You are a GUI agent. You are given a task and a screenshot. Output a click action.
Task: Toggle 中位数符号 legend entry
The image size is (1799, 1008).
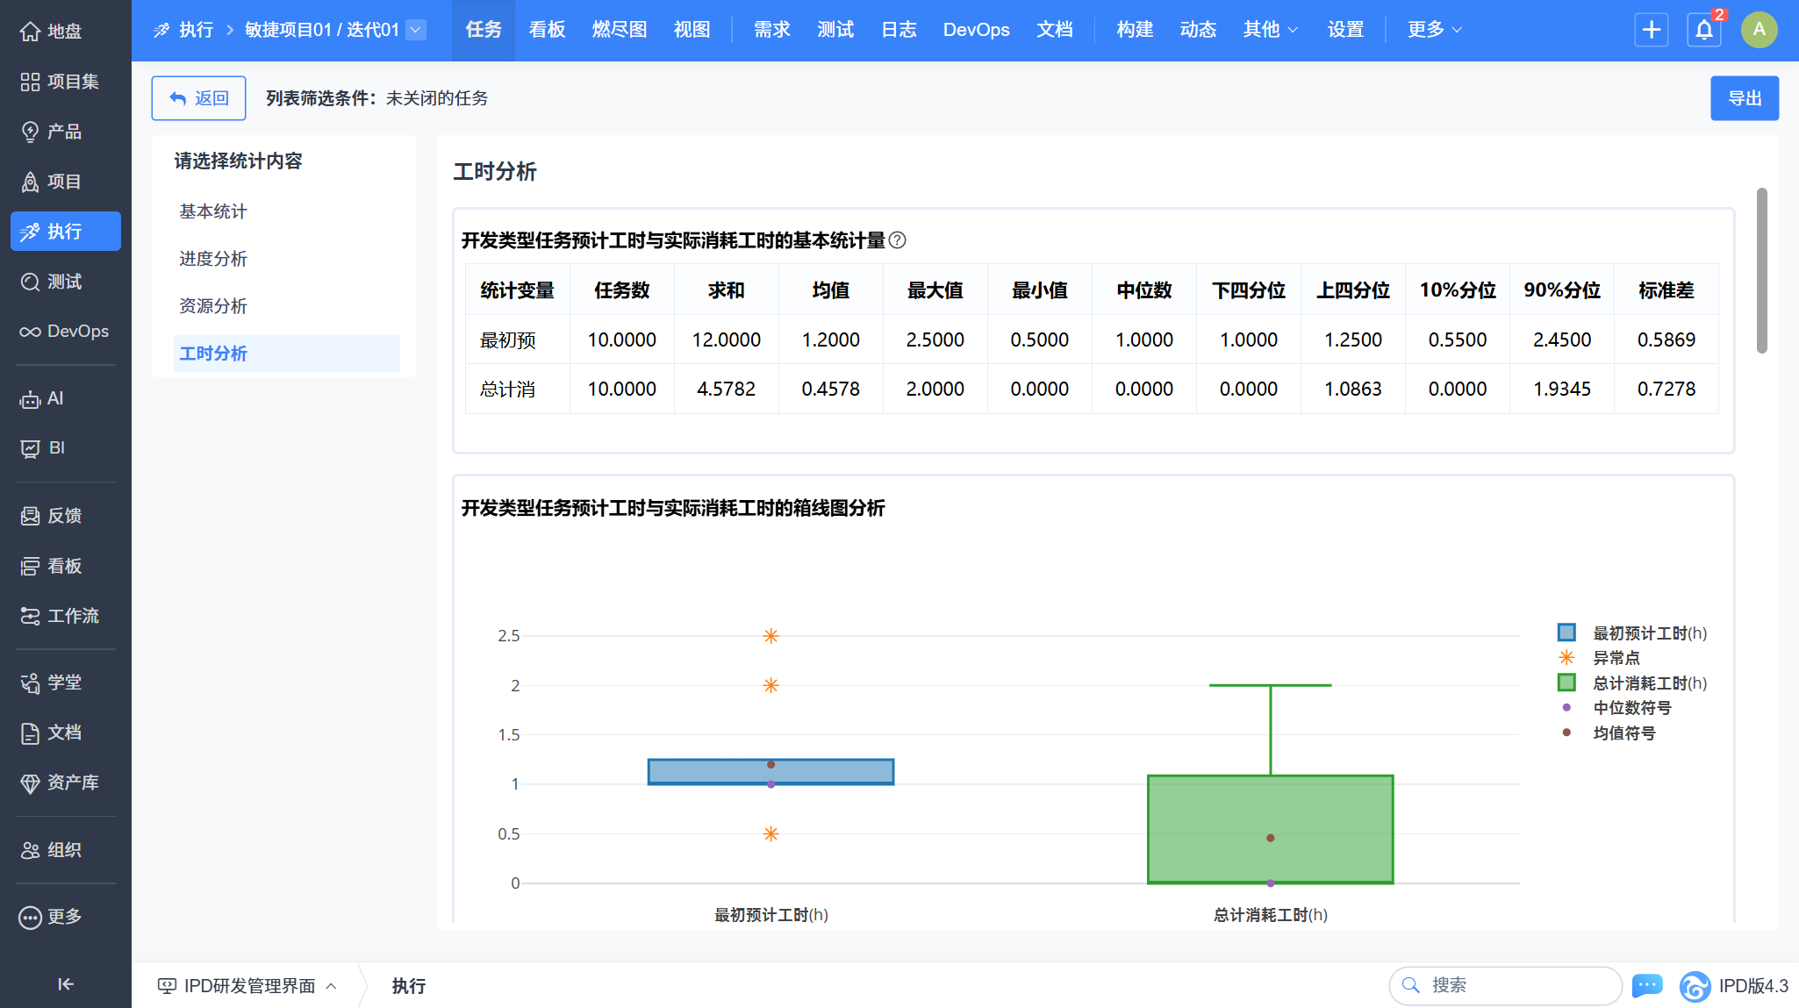[1631, 708]
